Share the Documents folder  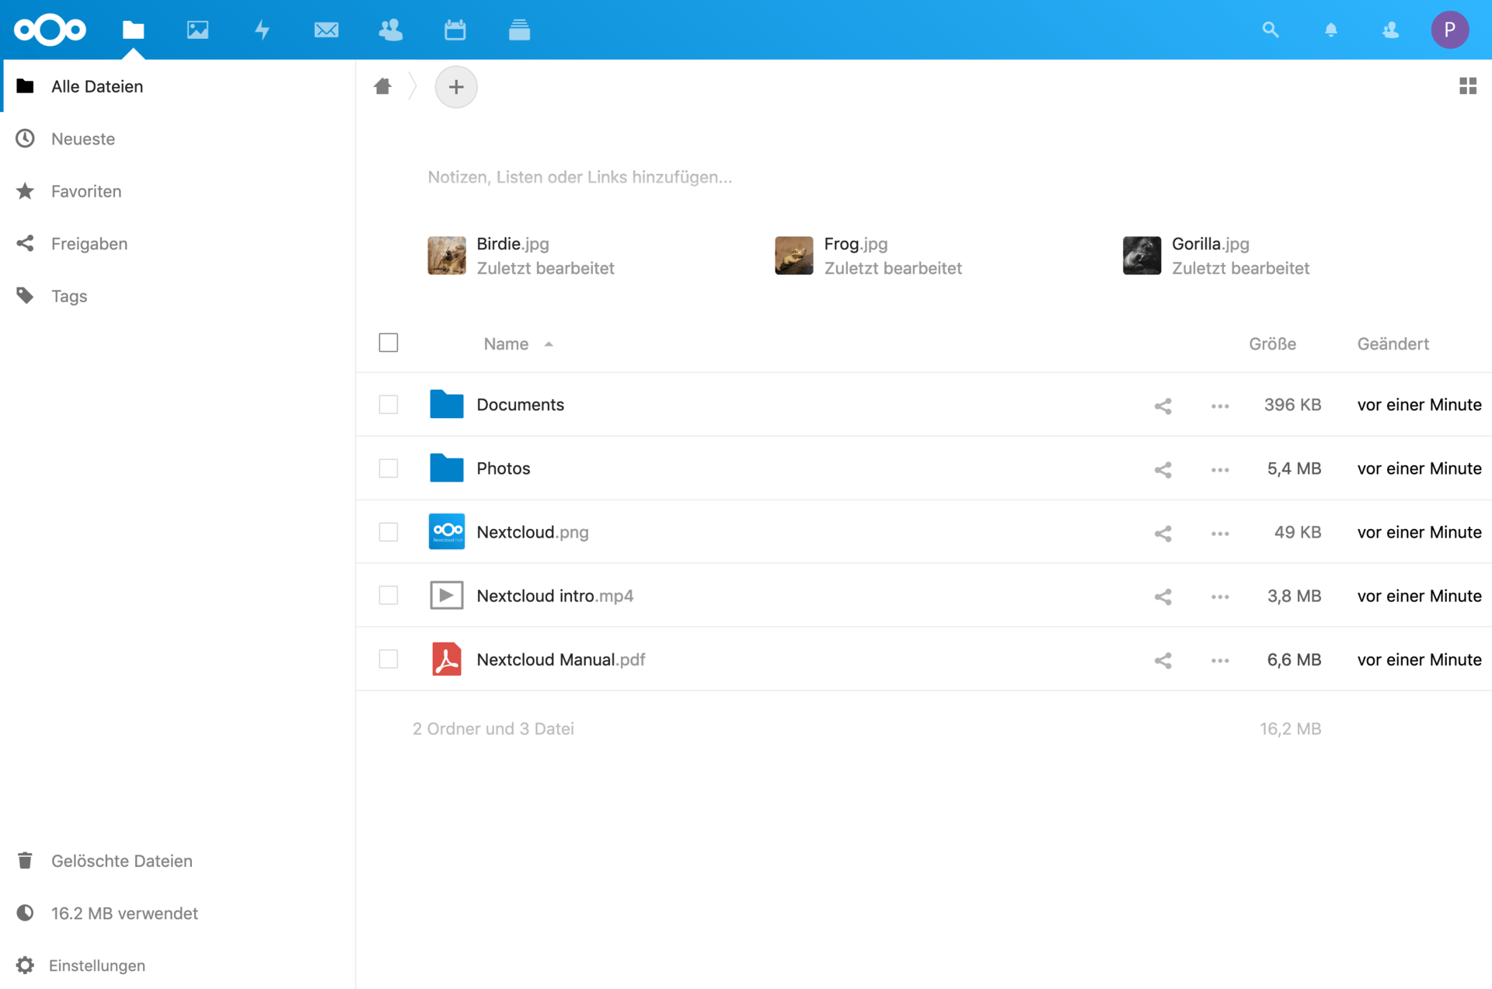coord(1163,406)
